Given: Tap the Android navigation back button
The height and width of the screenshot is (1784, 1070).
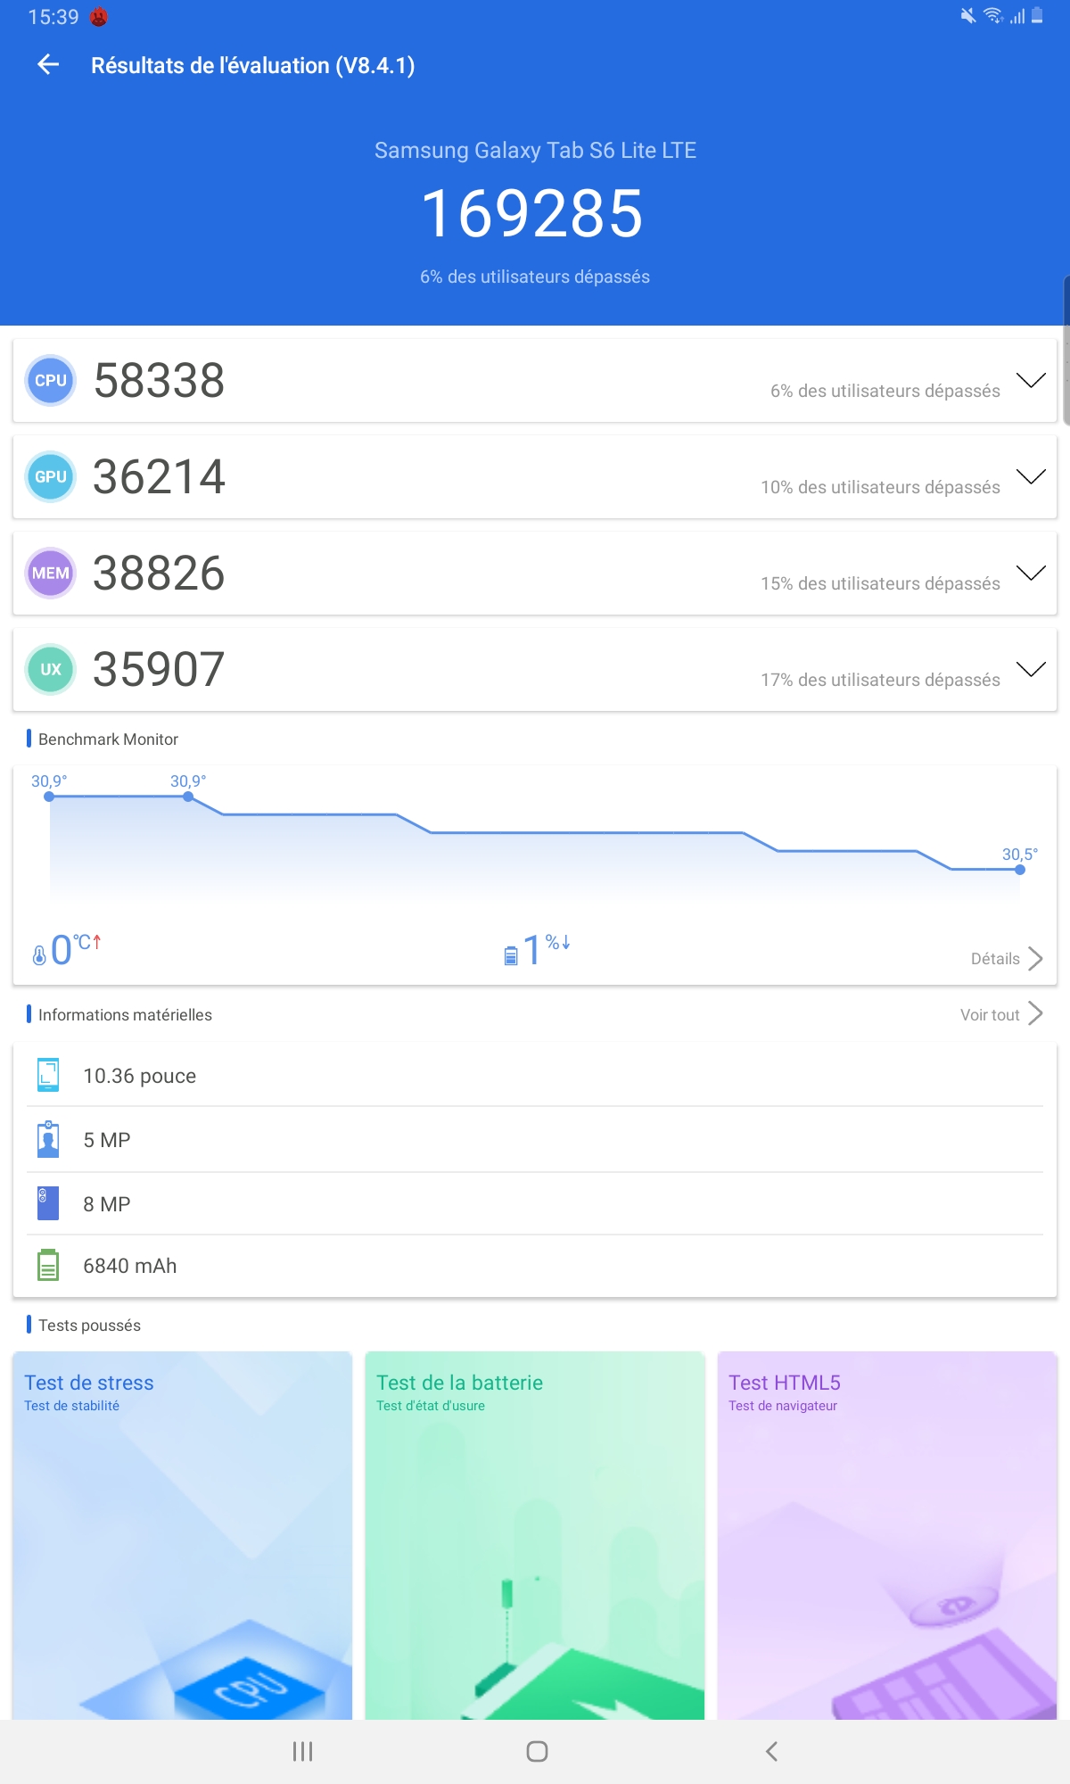Looking at the screenshot, I should 772,1751.
